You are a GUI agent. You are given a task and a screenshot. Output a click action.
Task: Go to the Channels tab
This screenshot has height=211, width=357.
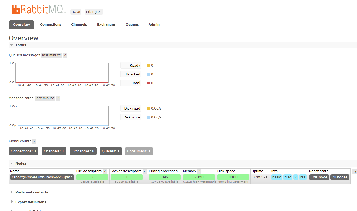[79, 24]
